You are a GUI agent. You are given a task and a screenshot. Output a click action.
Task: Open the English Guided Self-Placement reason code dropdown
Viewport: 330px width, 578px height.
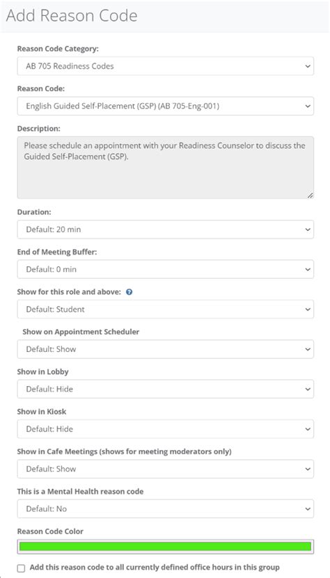166,106
